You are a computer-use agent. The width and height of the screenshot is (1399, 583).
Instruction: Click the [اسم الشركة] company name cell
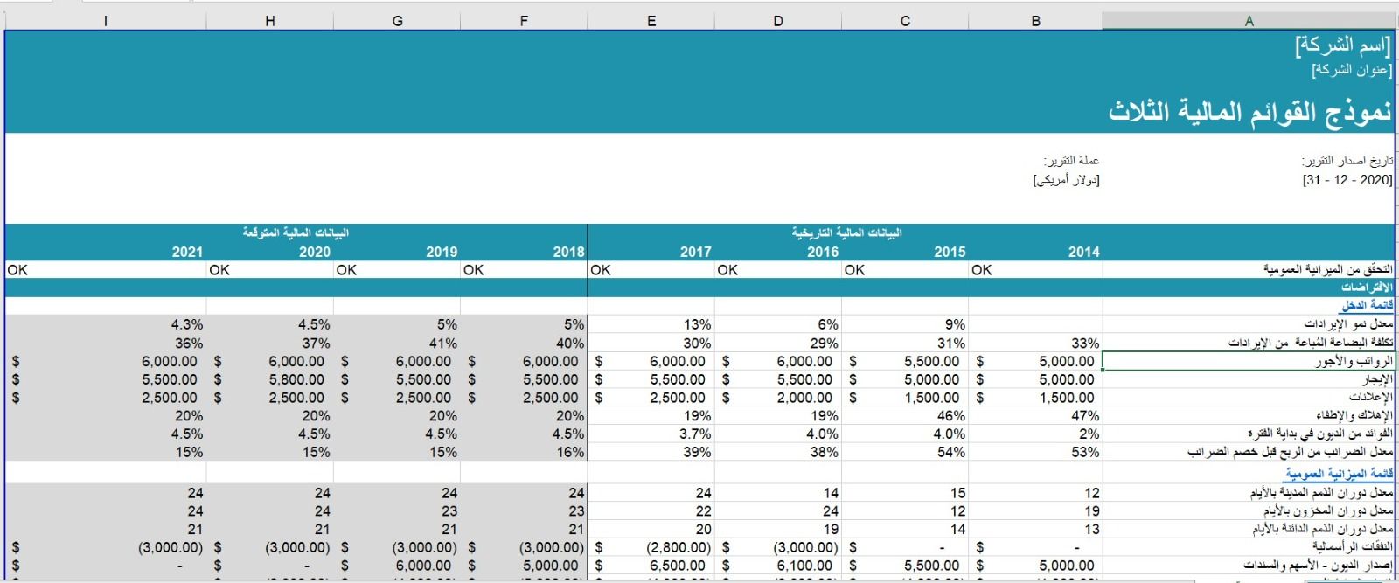(1342, 45)
